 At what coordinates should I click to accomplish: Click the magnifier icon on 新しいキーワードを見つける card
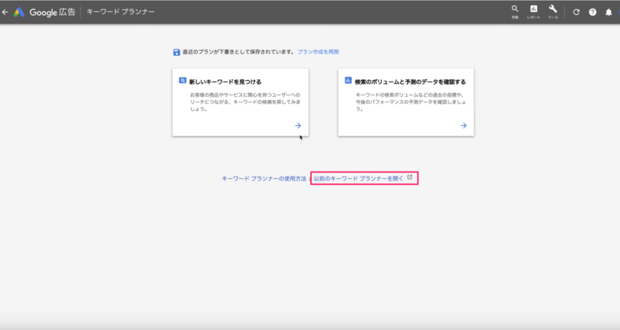point(182,80)
